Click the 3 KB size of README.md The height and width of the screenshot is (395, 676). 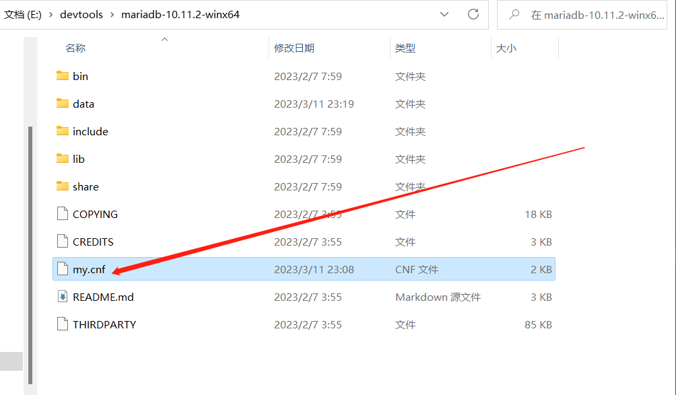point(541,297)
